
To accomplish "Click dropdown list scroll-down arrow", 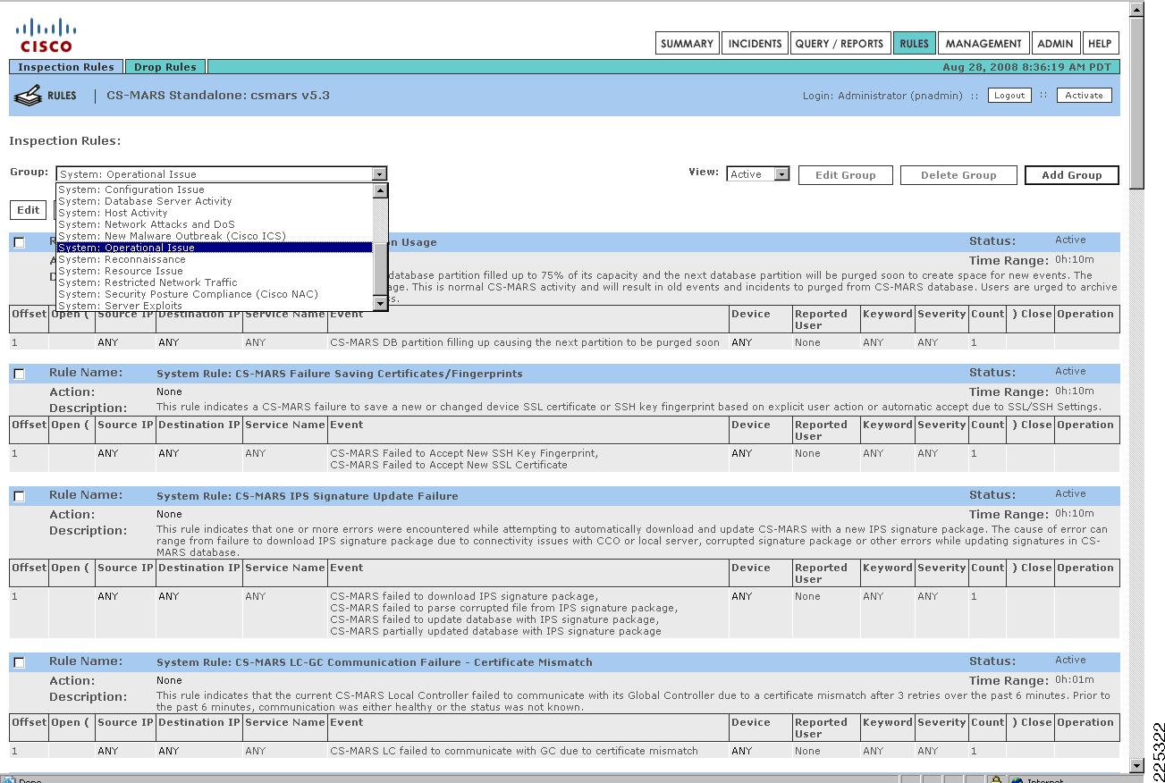I will [380, 304].
